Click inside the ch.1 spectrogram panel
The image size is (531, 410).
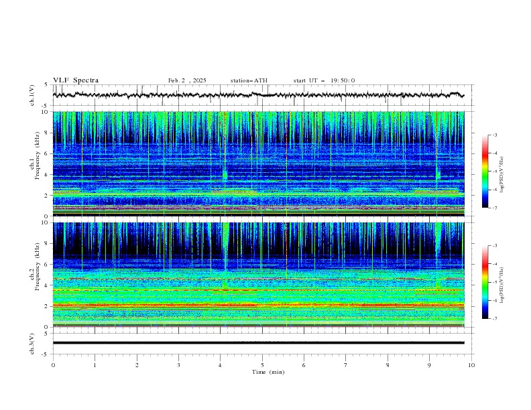coord(258,163)
